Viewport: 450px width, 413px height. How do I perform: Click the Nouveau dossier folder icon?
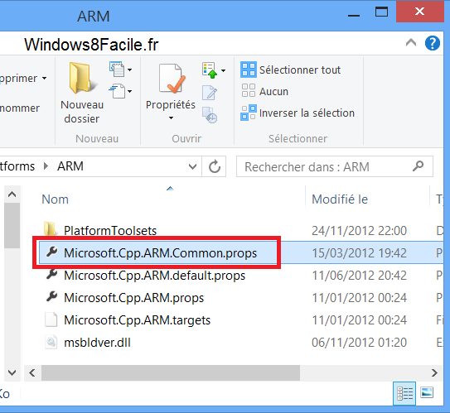82,79
